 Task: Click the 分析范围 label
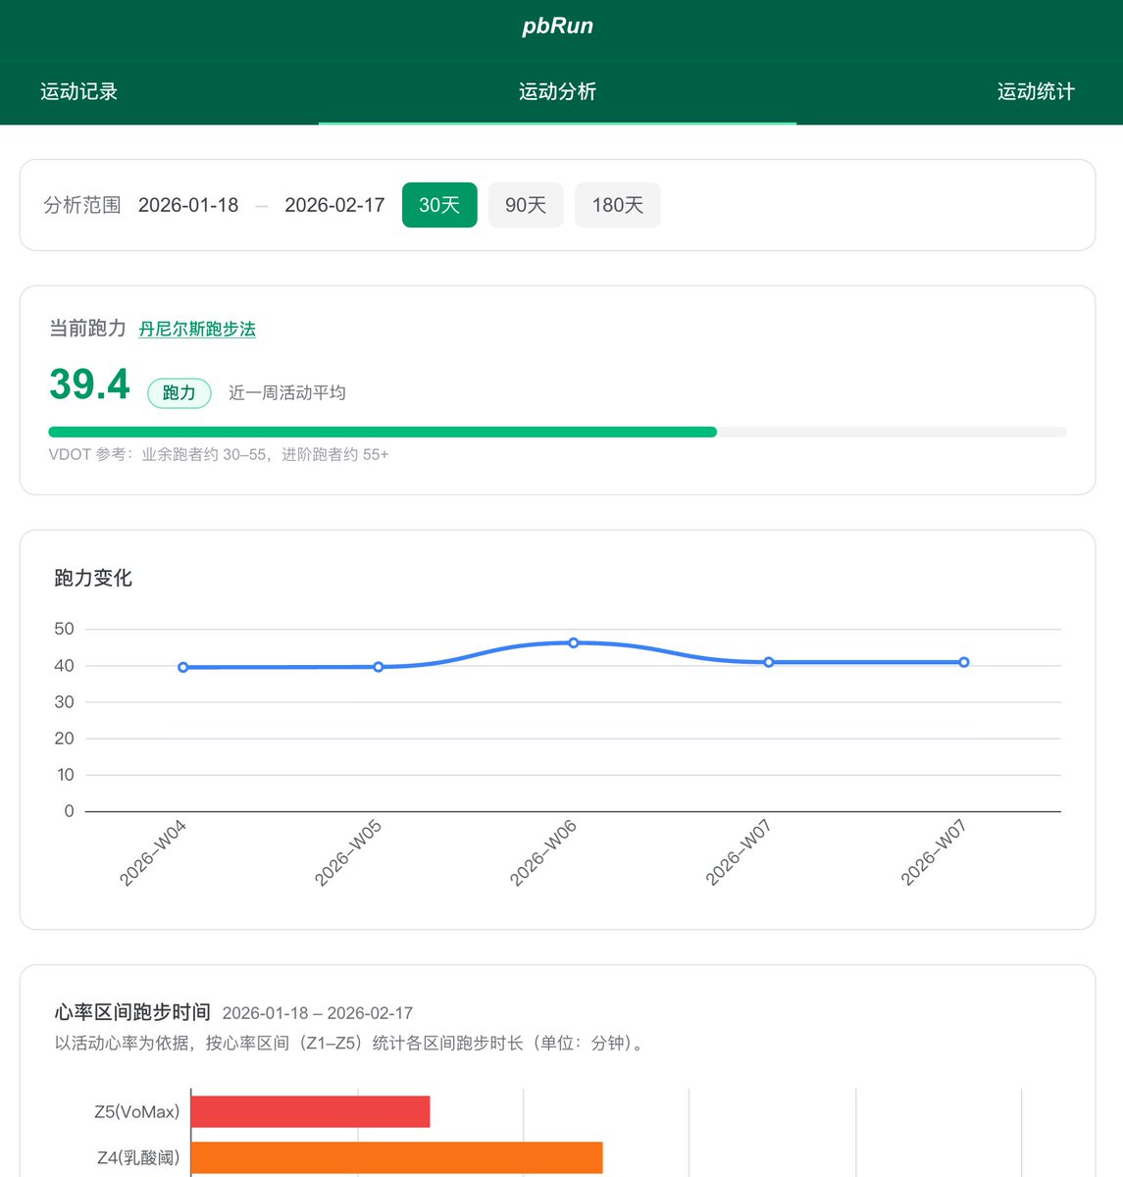tap(82, 205)
